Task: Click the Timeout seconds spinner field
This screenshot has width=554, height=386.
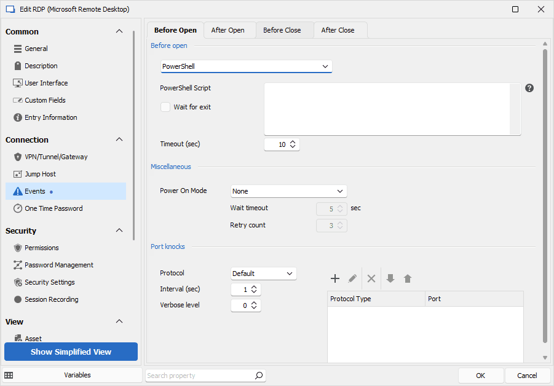Action: pyautogui.click(x=278, y=144)
